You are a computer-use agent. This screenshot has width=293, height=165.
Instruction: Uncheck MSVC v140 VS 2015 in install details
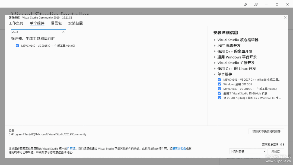[219, 88]
